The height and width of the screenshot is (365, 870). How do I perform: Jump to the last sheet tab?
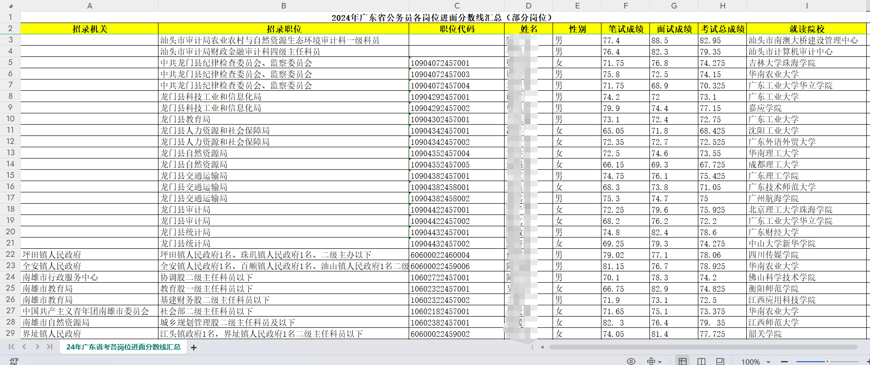tap(49, 347)
